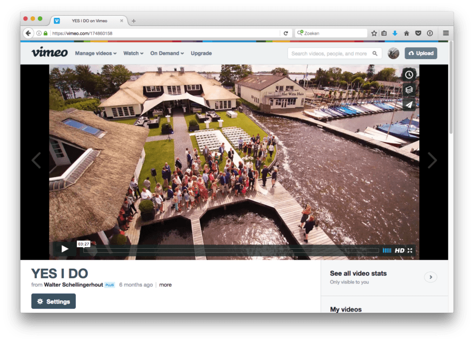Play the YES I DO video
The height and width of the screenshot is (342, 474).
[x=64, y=249]
